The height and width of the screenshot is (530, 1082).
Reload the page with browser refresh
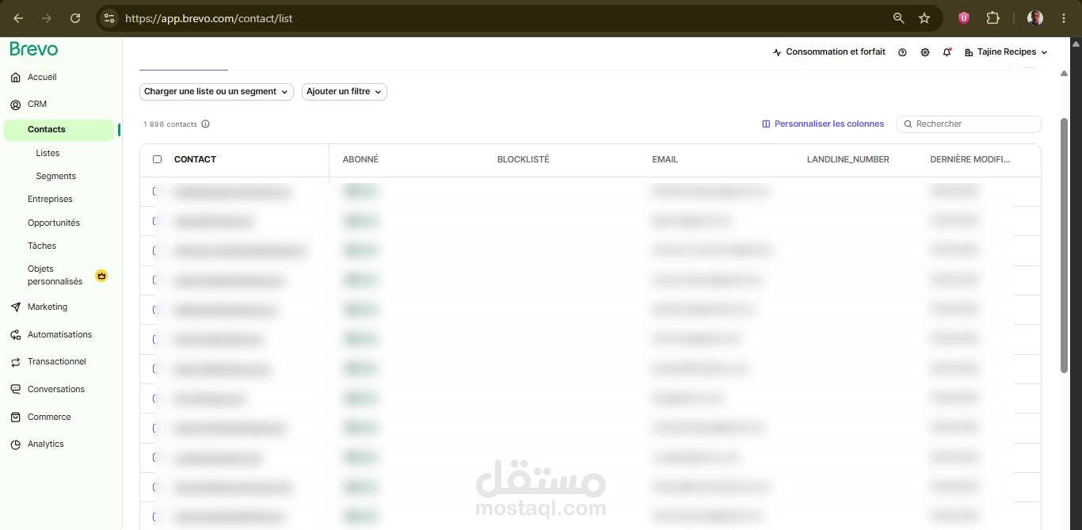tap(75, 18)
